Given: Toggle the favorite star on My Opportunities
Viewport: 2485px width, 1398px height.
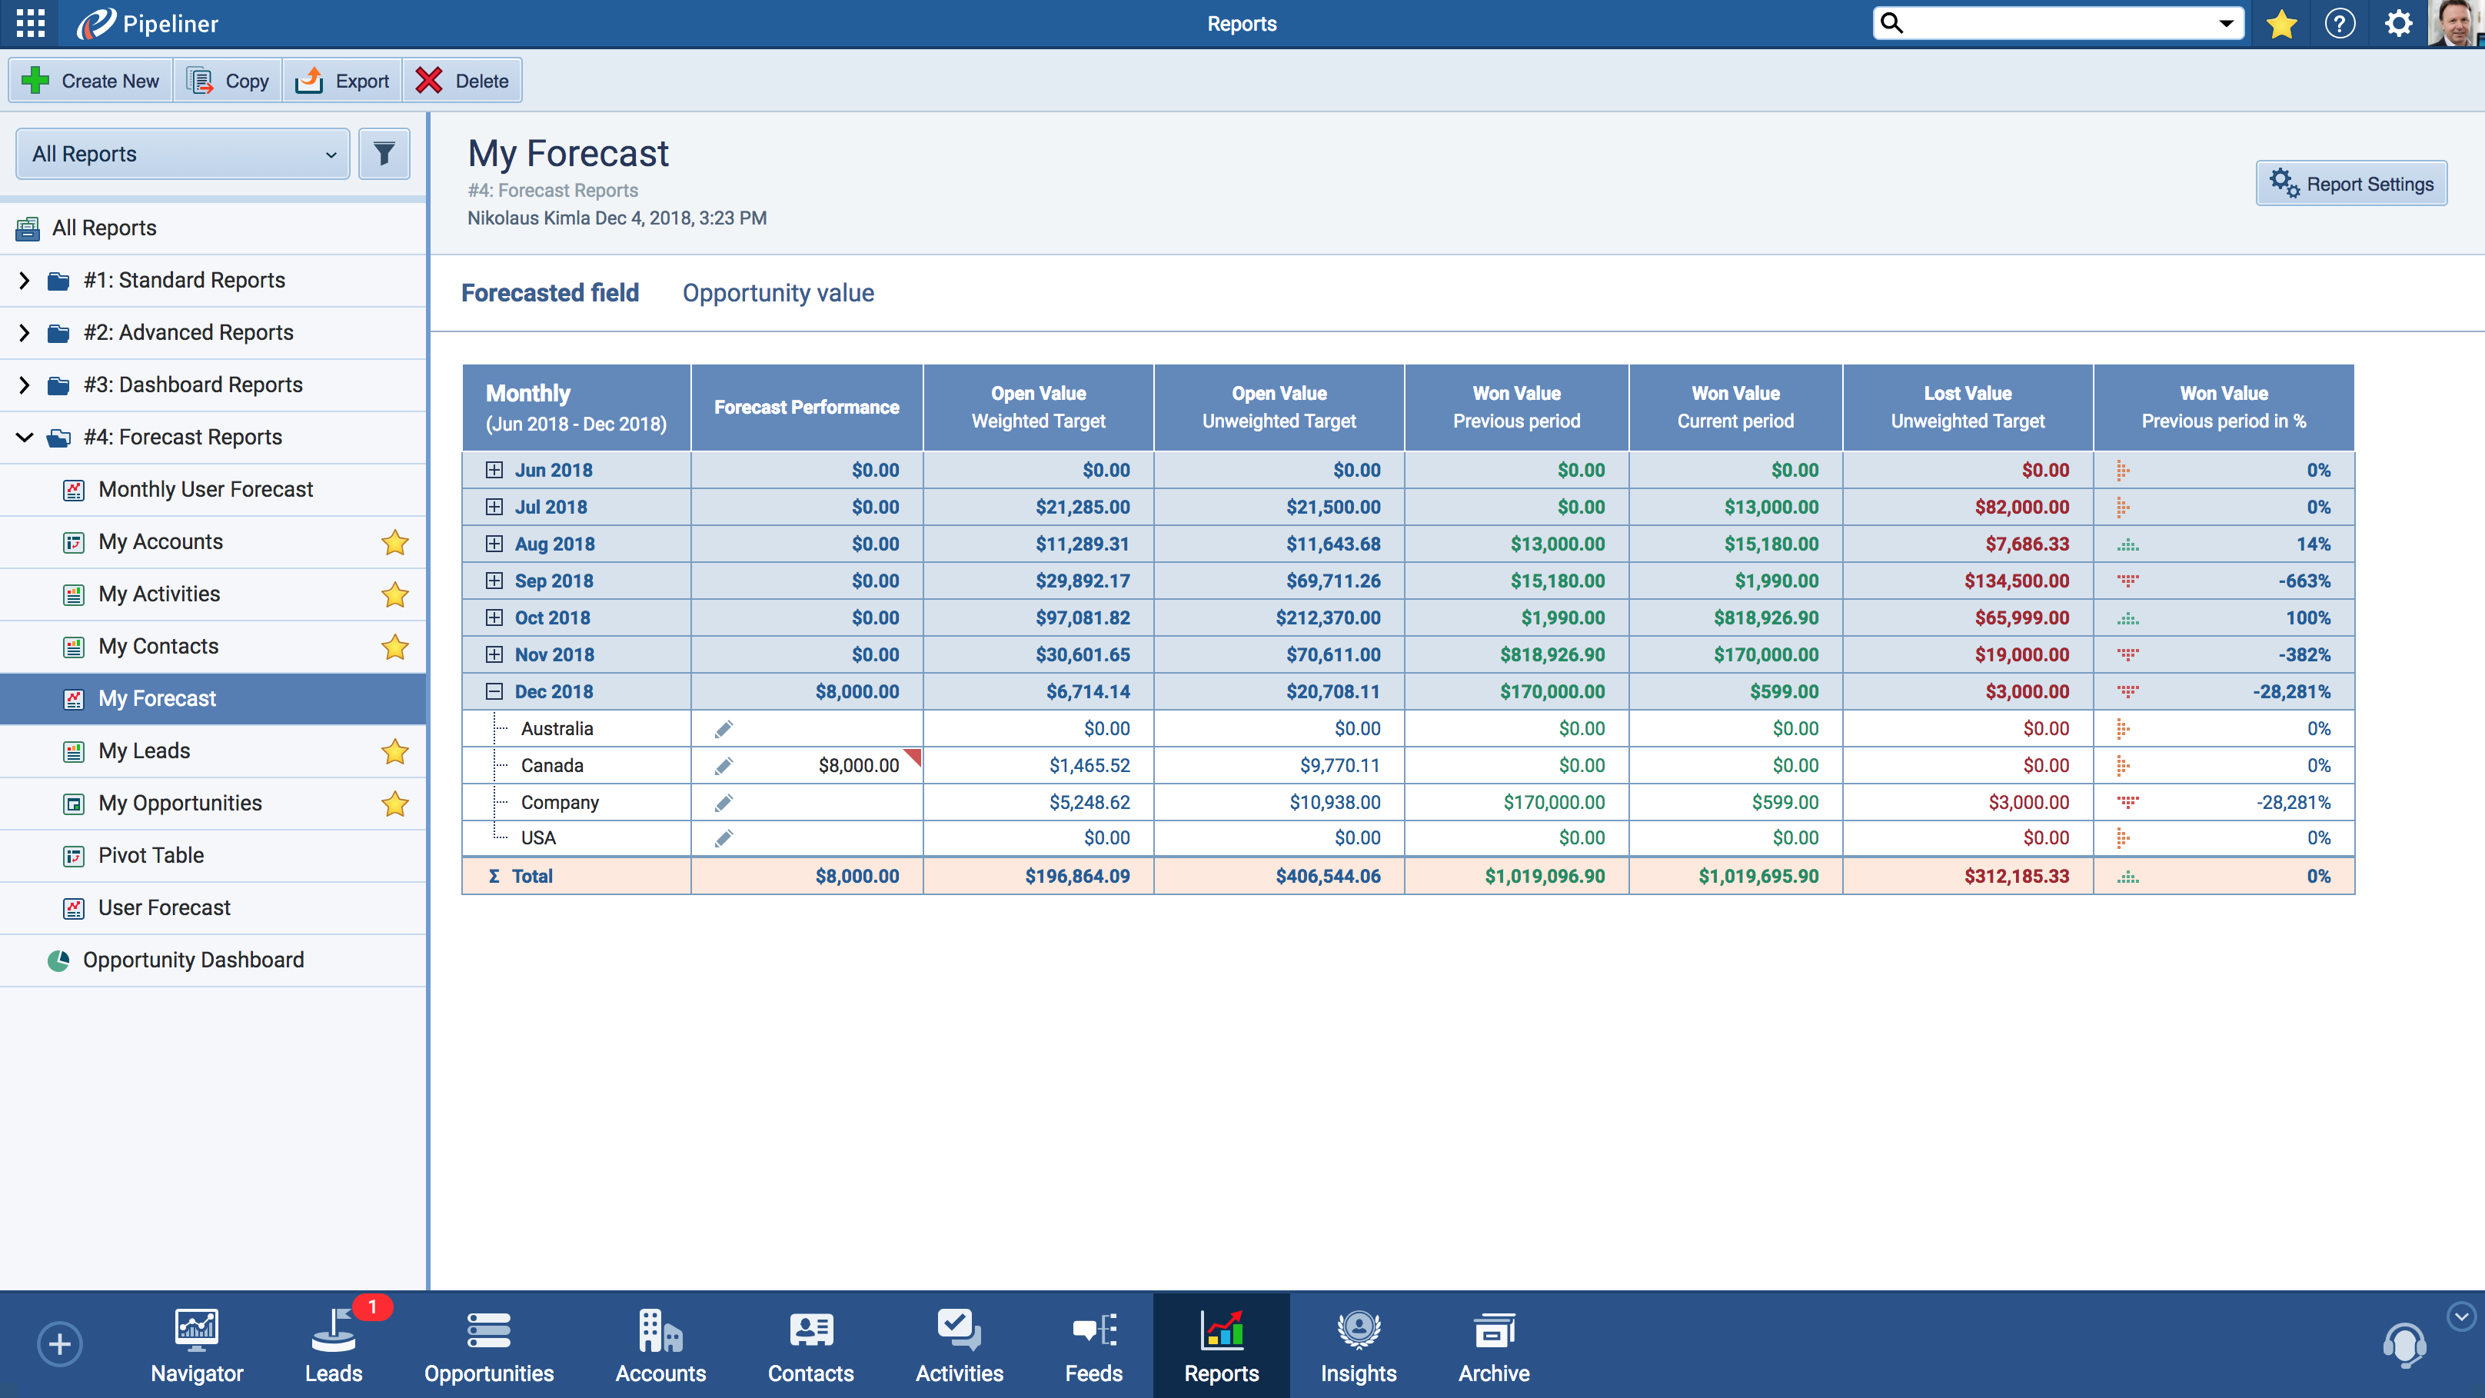Looking at the screenshot, I should (x=394, y=804).
